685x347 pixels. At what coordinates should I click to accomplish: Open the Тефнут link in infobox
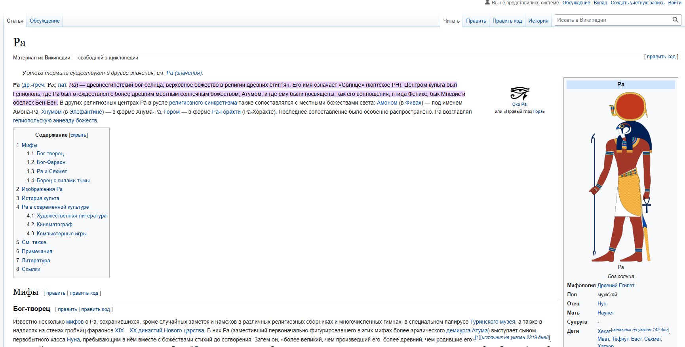point(620,339)
